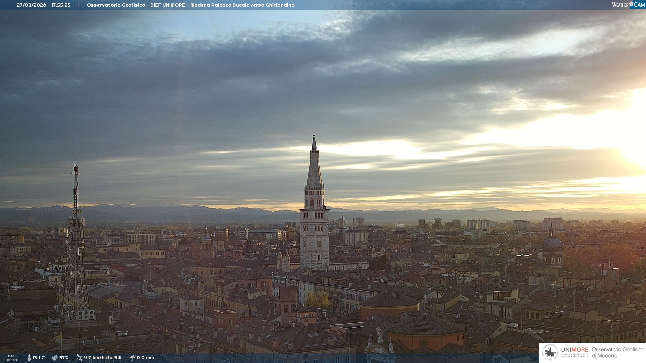This screenshot has height=363, width=646.
Task: Click Osservatorio Geofisico di Modena logo text
Action: 618,352
